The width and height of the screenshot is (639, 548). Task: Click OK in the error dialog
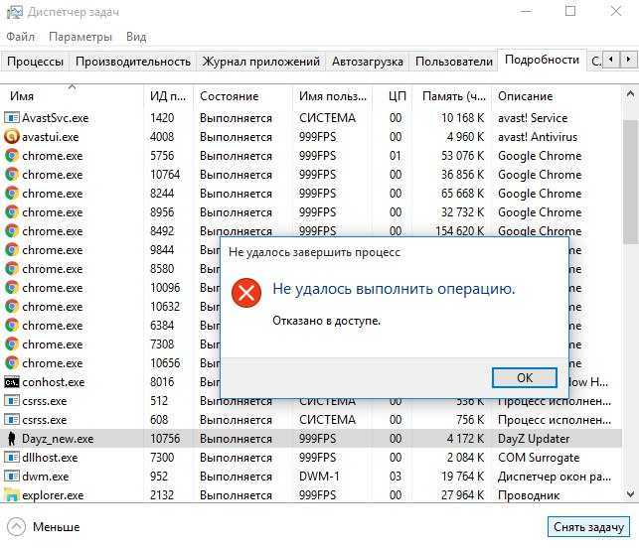tap(524, 378)
